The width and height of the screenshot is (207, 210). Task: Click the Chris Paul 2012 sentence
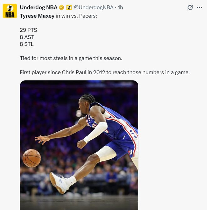pos(105,72)
